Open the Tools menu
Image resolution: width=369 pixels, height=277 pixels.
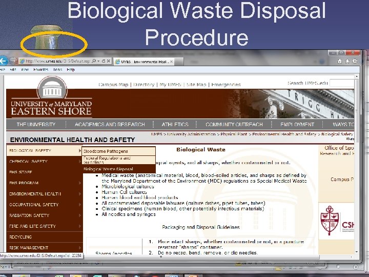coord(57,69)
